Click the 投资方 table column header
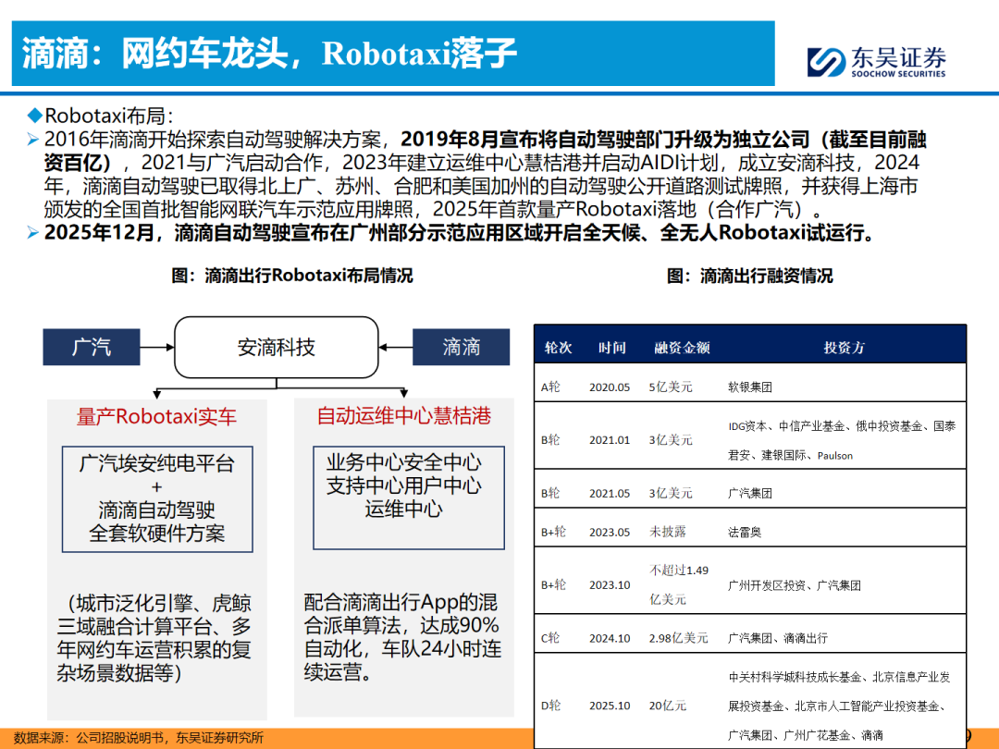The width and height of the screenshot is (999, 749). 844,348
